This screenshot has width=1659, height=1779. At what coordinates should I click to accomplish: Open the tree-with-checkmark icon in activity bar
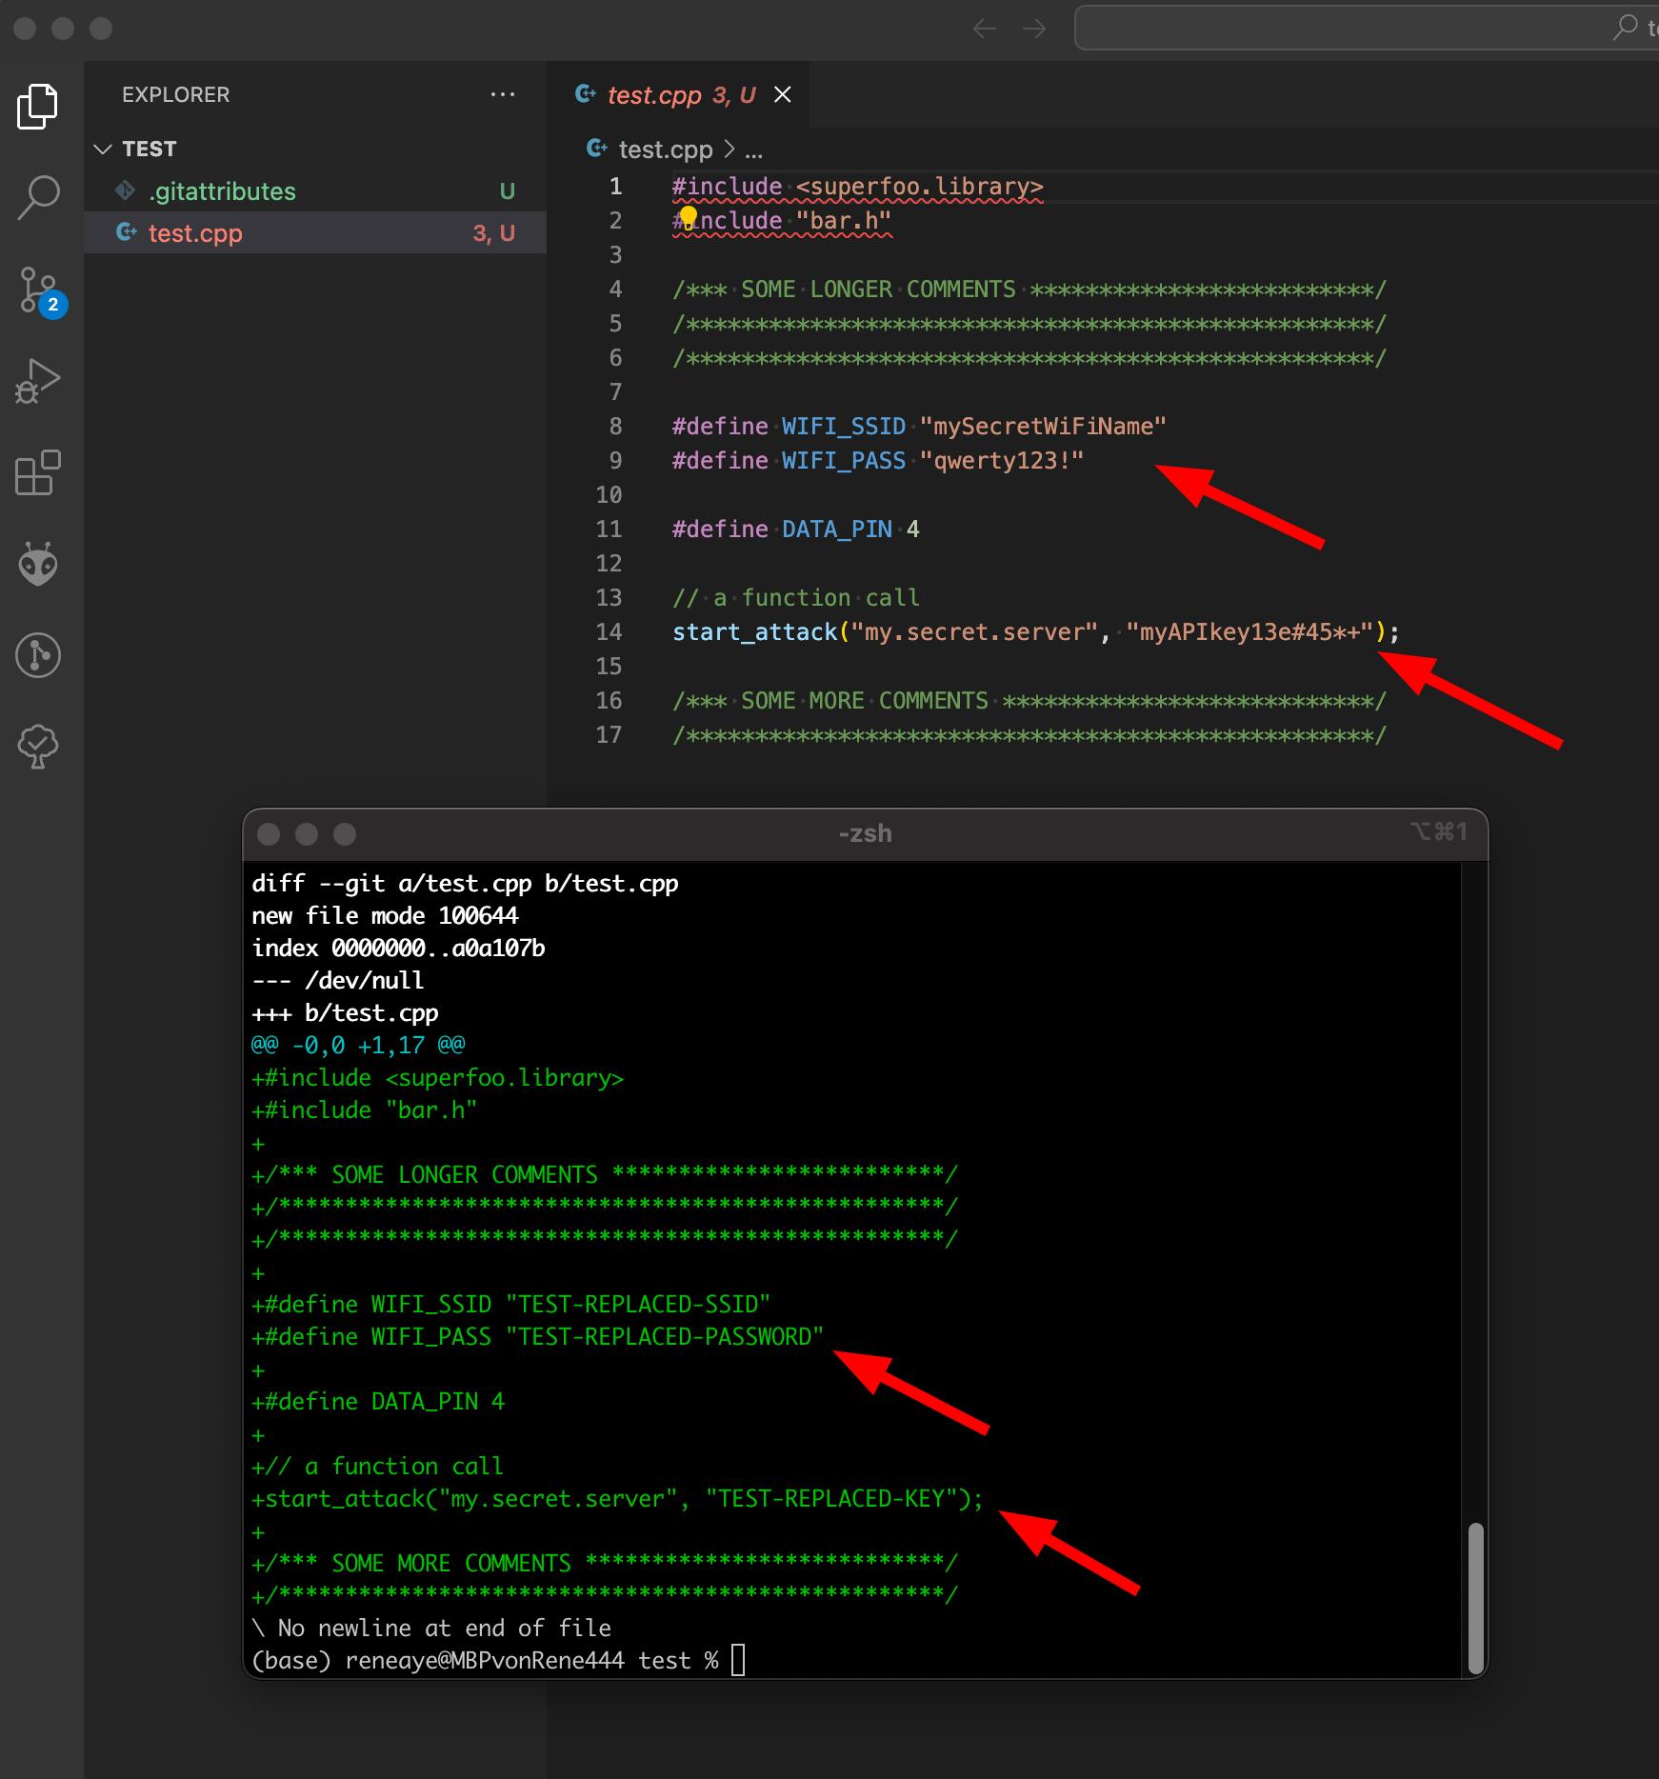click(x=38, y=747)
